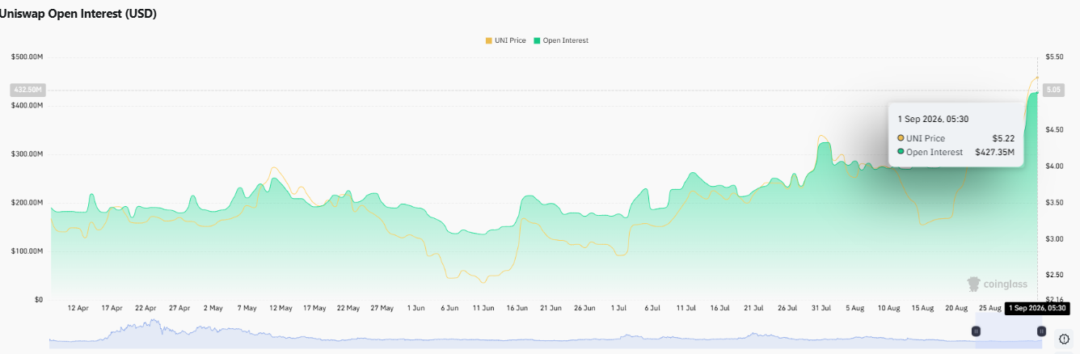Click the '1 Sep 2026, 05:30' black x-axis label
1080x354 pixels.
click(x=1038, y=308)
